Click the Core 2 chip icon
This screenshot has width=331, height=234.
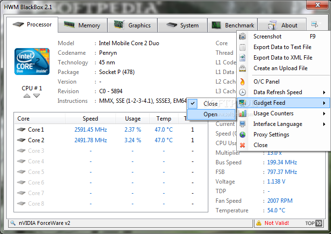21,140
